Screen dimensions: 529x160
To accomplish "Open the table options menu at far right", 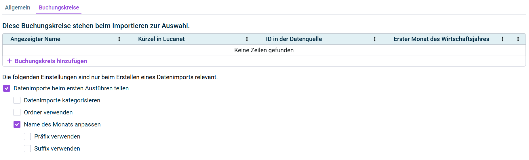I will (518, 39).
